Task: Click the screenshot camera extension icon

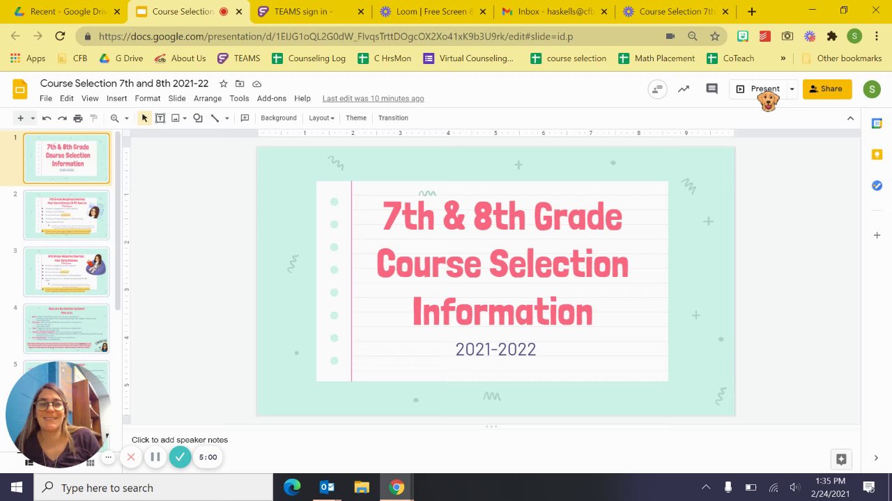Action: coord(787,36)
